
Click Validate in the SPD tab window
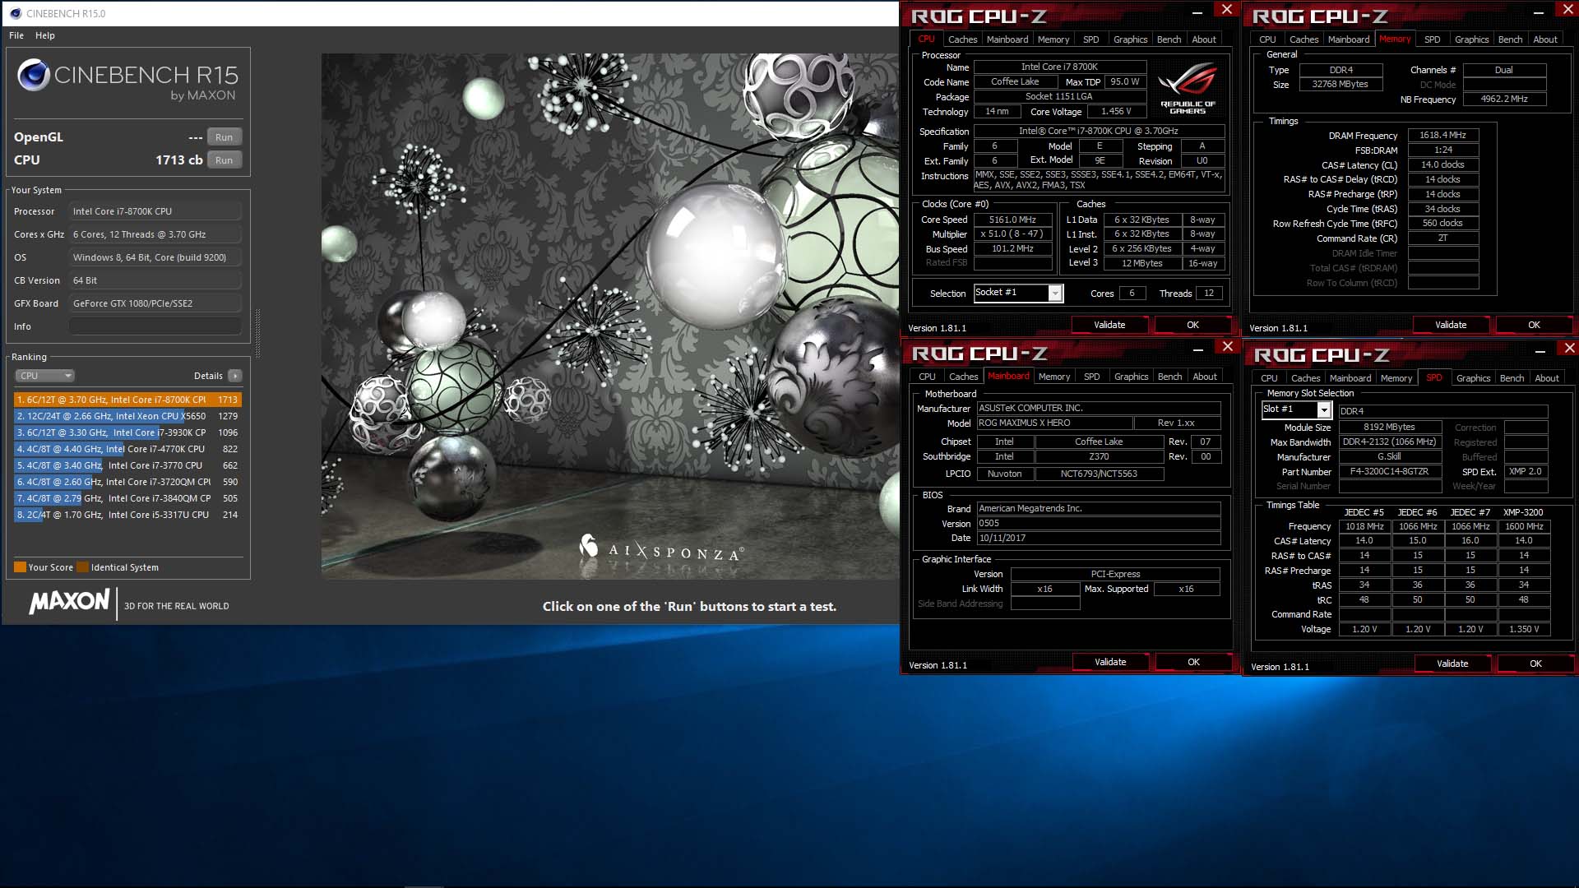[x=1452, y=664]
